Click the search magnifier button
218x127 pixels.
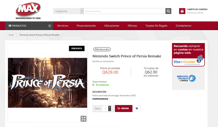pyautogui.click(x=168, y=11)
